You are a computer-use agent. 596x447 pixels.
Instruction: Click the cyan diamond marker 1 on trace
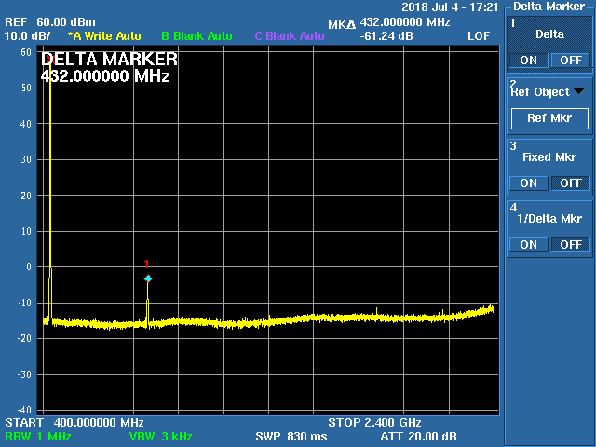point(148,278)
